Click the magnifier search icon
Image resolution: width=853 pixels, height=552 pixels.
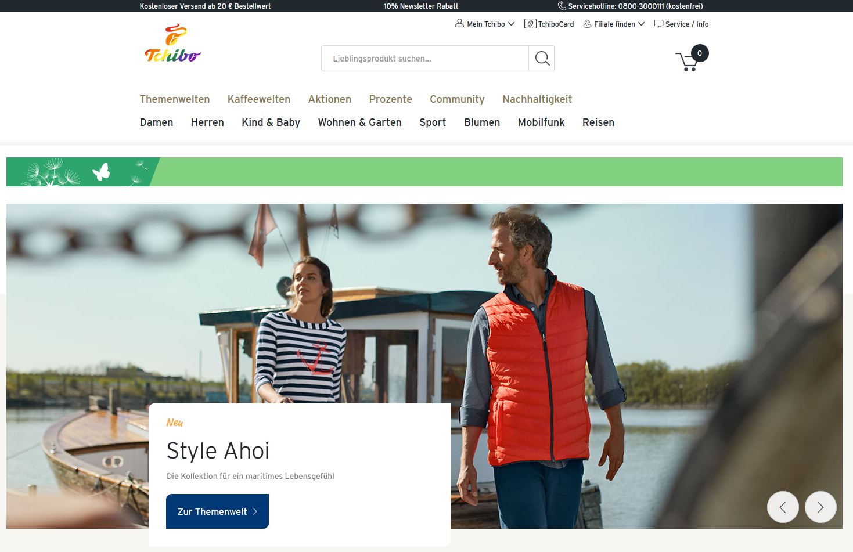(x=542, y=59)
